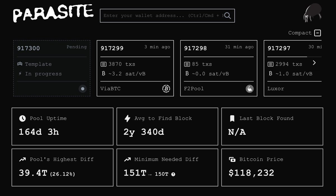The width and height of the screenshot is (336, 196).
Task: Click the 2y 340d average value
Action: point(144,132)
